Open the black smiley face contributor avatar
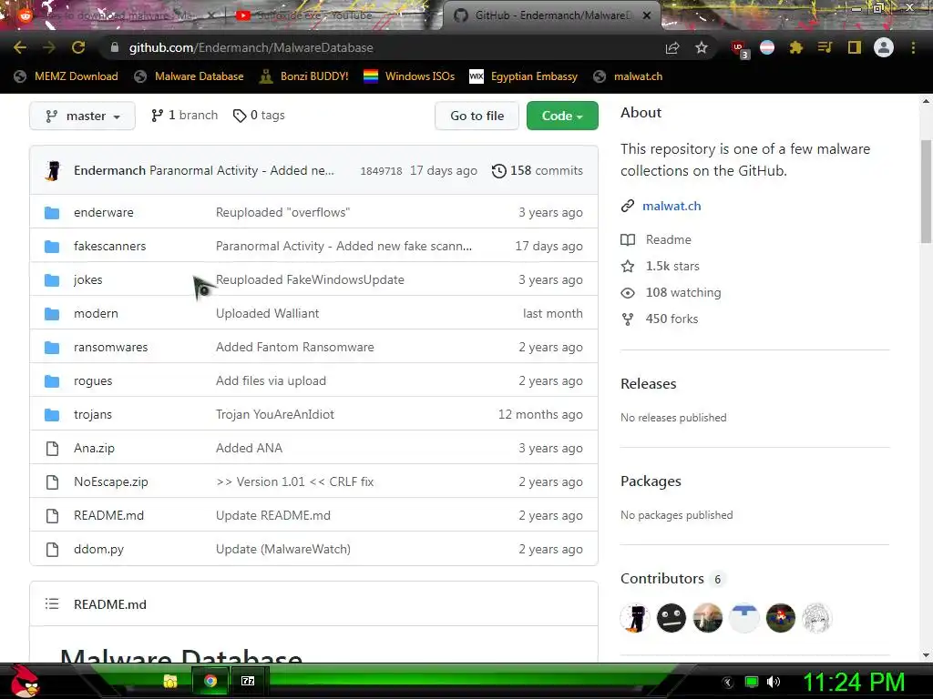This screenshot has height=699, width=933. point(672,618)
